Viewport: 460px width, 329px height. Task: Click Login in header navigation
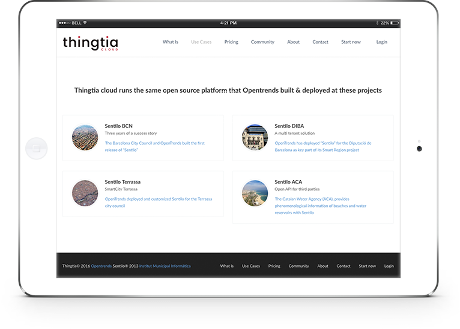pos(382,42)
